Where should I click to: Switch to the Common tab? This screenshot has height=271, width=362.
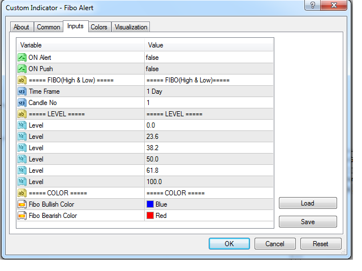49,27
